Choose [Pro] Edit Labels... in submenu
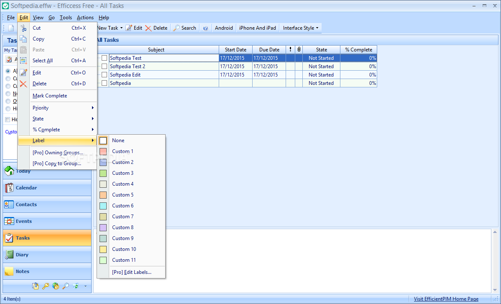Screen dimensions: 501x304 click(131, 272)
